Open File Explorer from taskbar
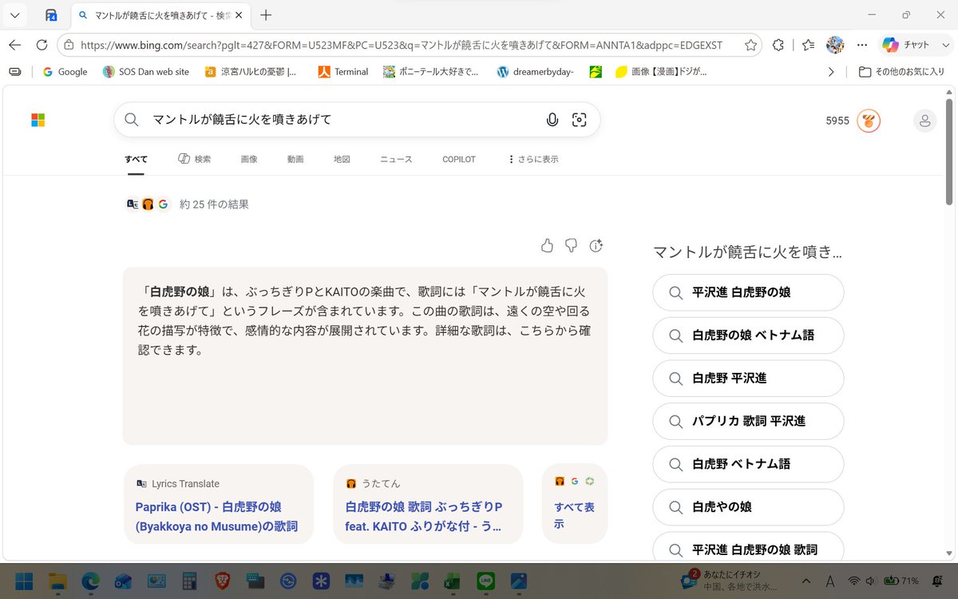 coord(57,581)
